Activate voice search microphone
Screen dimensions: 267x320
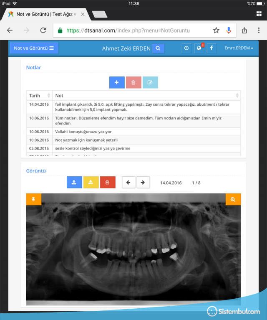pos(229,30)
